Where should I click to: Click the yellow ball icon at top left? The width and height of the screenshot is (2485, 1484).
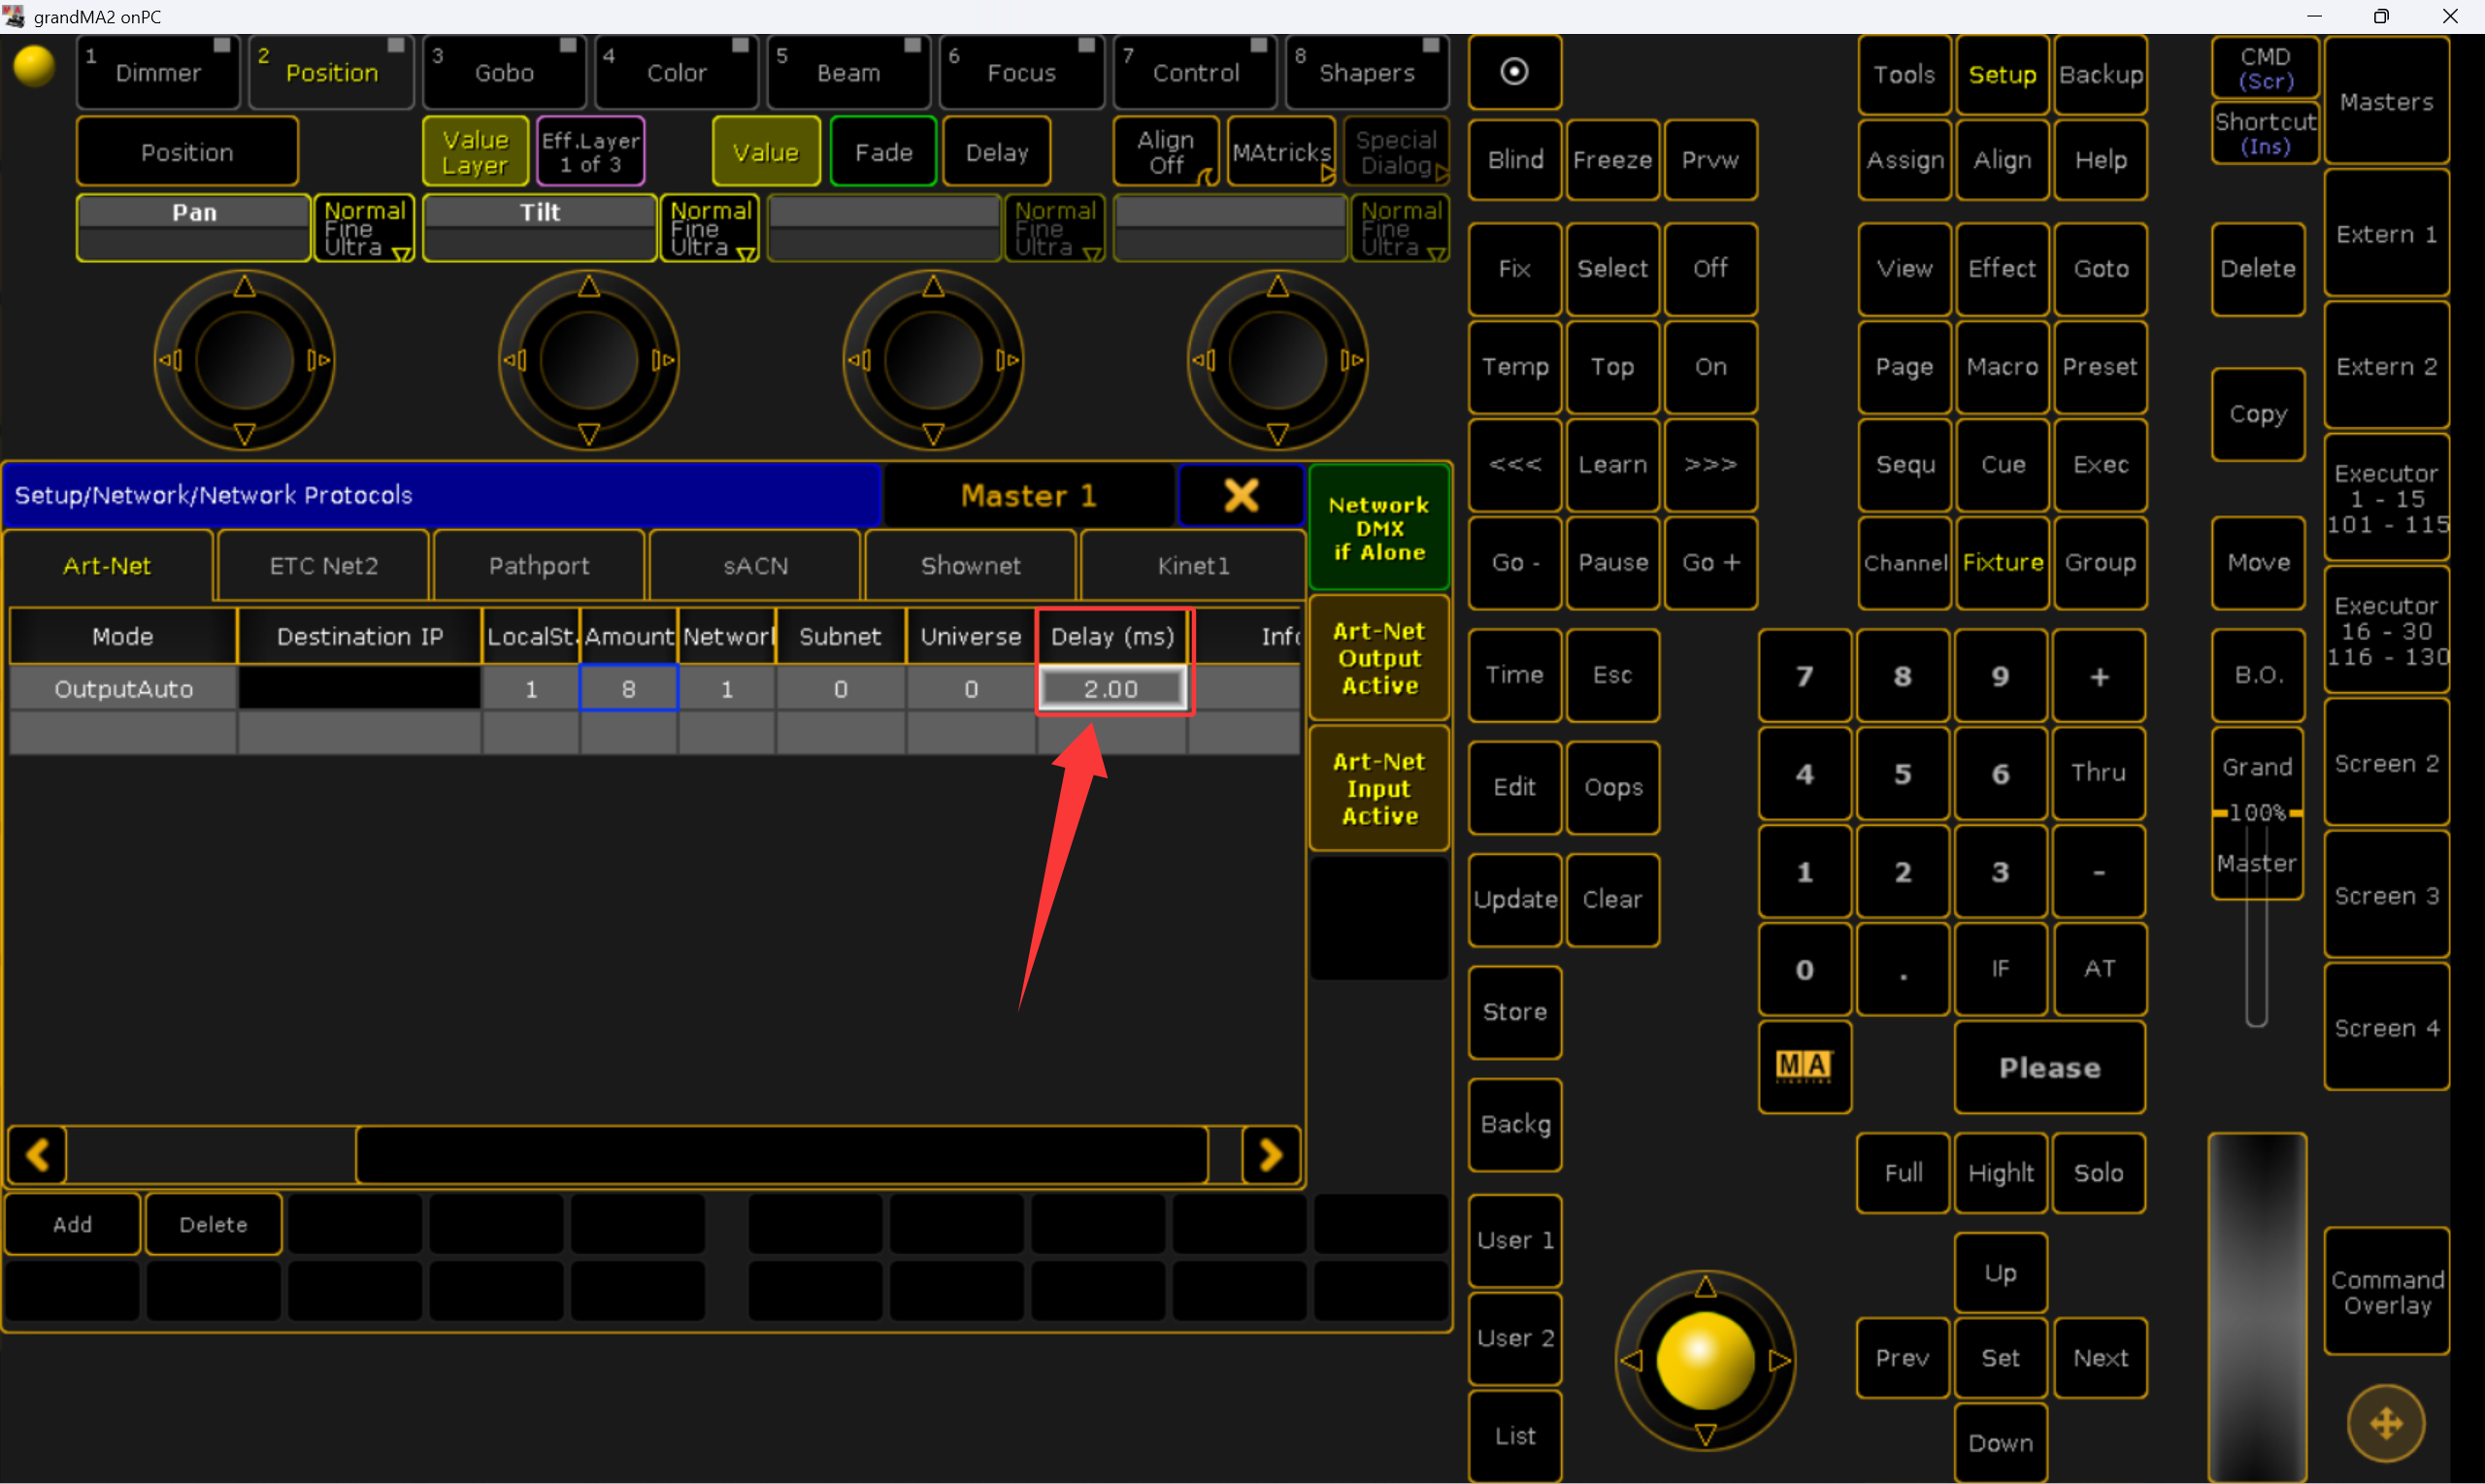35,67
